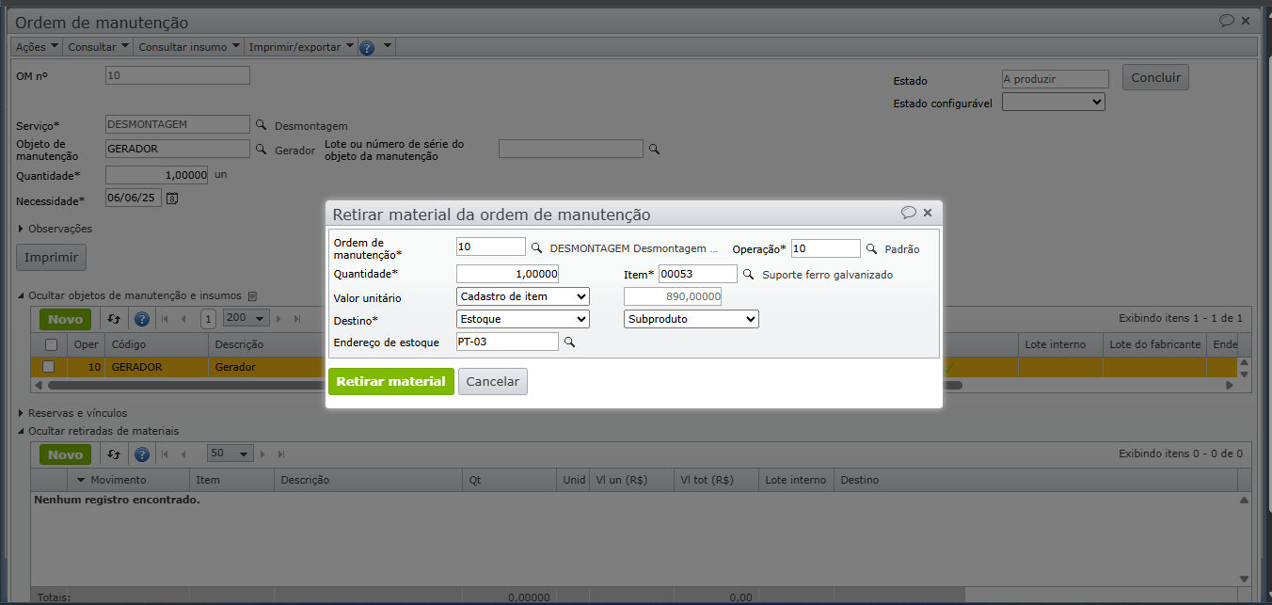Open the Estado configurável dropdown
The image size is (1272, 605).
[1054, 102]
